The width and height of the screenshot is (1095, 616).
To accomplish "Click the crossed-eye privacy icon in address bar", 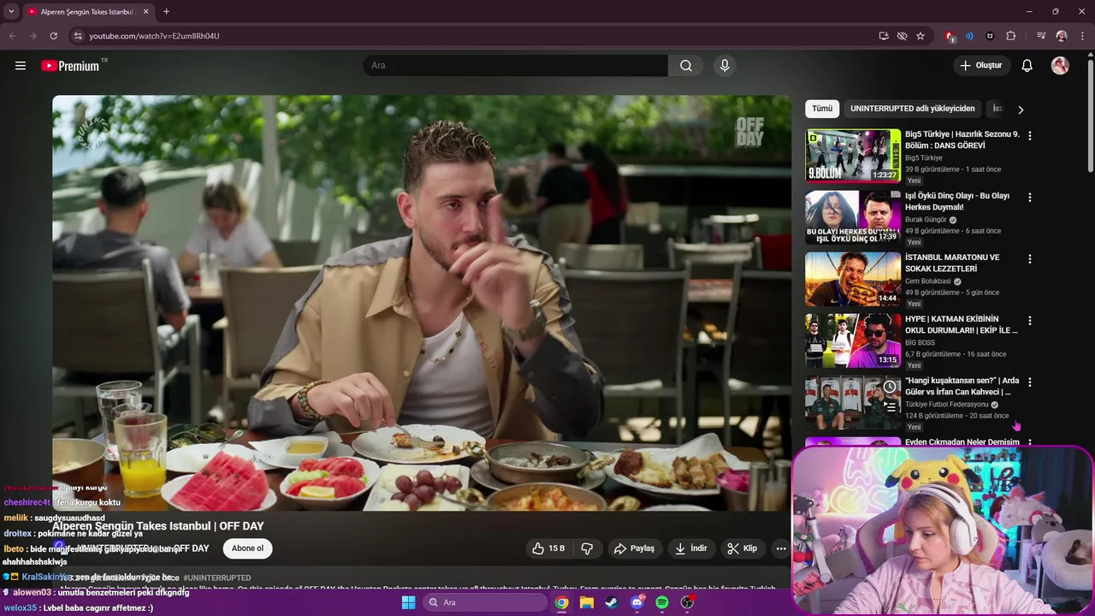I will [902, 36].
